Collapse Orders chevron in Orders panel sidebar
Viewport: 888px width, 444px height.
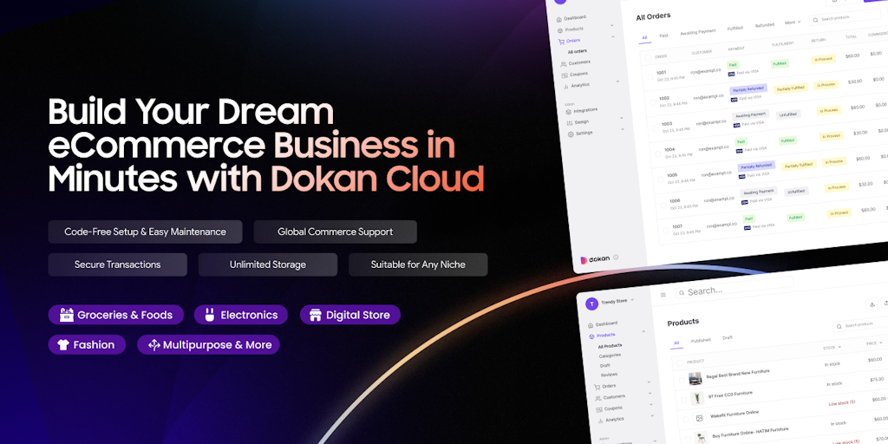click(613, 36)
